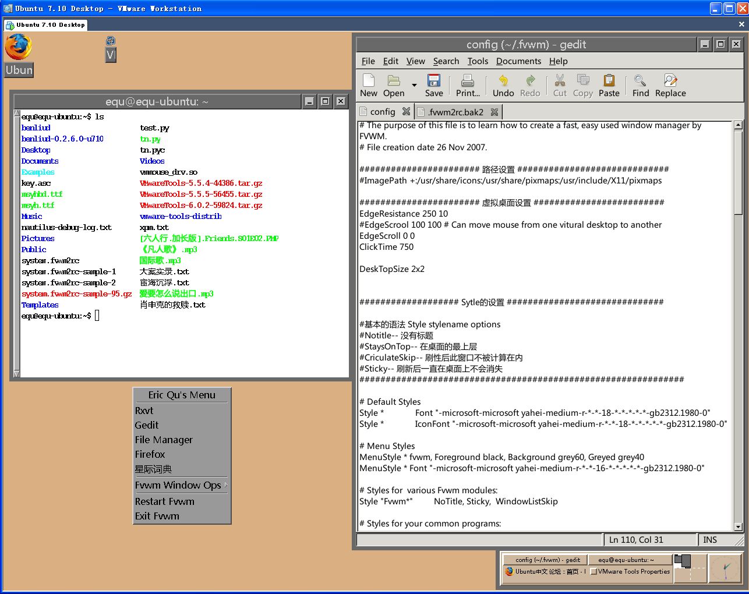Viewport: 749px width, 594px height.
Task: Open the Search menu in gedit
Action: (446, 61)
